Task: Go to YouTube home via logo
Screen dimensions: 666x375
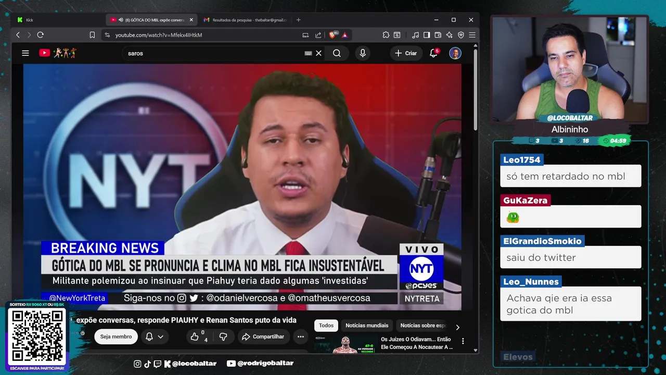Action: click(x=58, y=53)
